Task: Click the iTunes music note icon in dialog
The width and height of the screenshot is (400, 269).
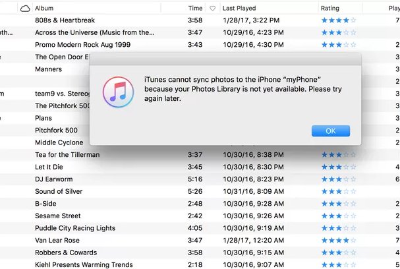Action: (x=118, y=92)
